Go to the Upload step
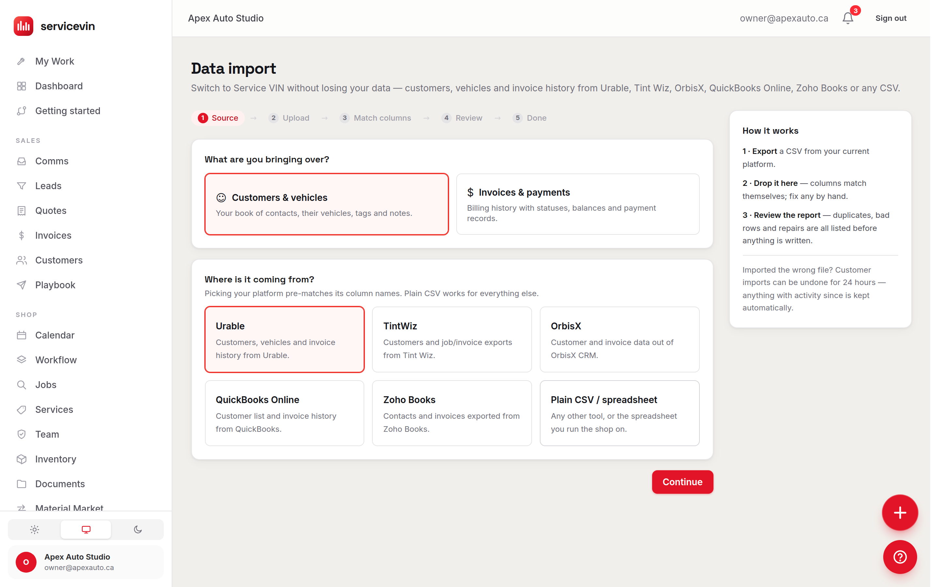This screenshot has height=587, width=940. coord(289,118)
